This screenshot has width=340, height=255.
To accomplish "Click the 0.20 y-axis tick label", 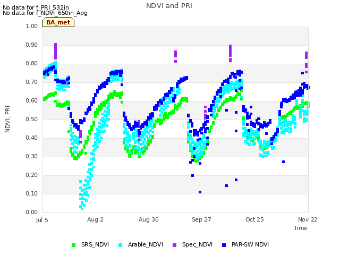I will (x=32, y=175).
